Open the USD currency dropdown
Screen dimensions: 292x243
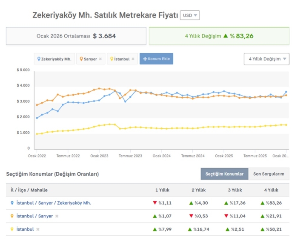point(190,15)
